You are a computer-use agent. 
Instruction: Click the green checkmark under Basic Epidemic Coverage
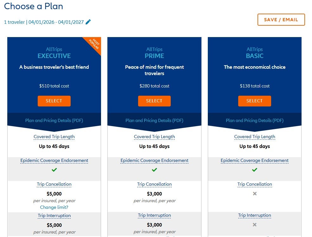click(x=254, y=170)
